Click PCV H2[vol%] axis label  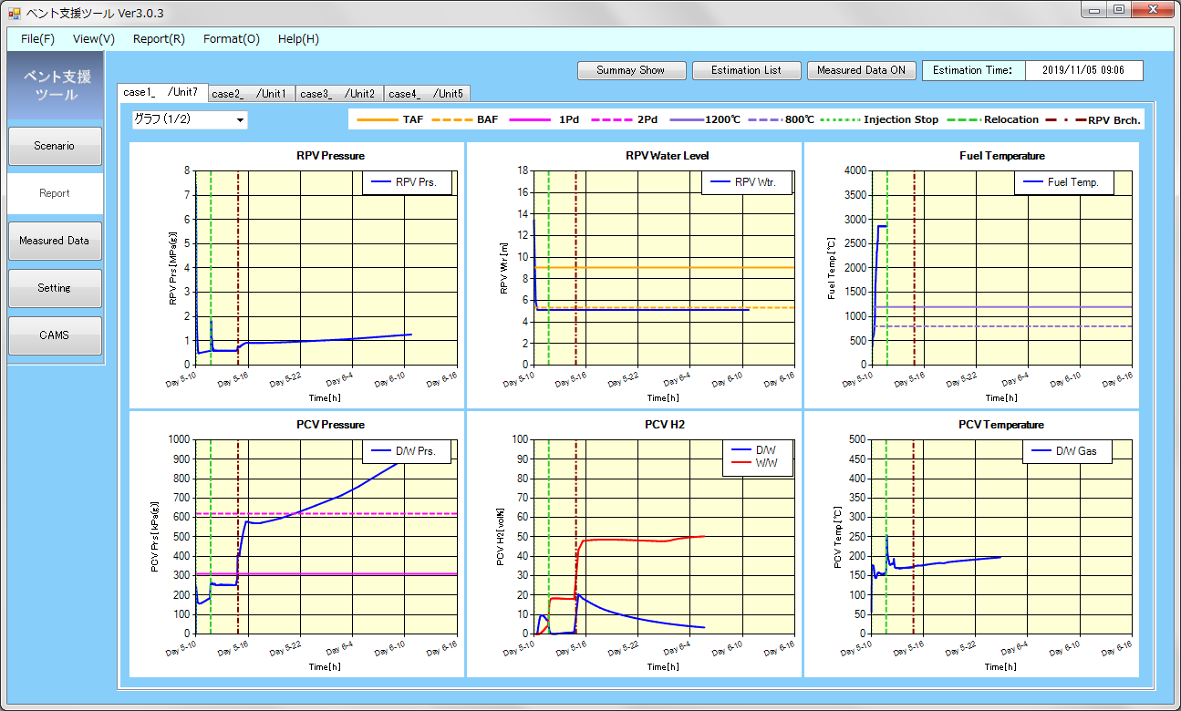point(501,537)
